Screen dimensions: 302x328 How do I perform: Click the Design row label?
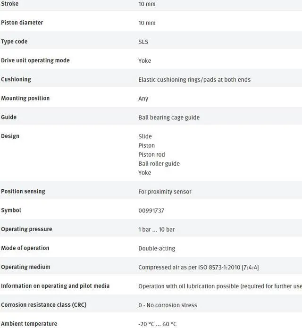(x=10, y=136)
